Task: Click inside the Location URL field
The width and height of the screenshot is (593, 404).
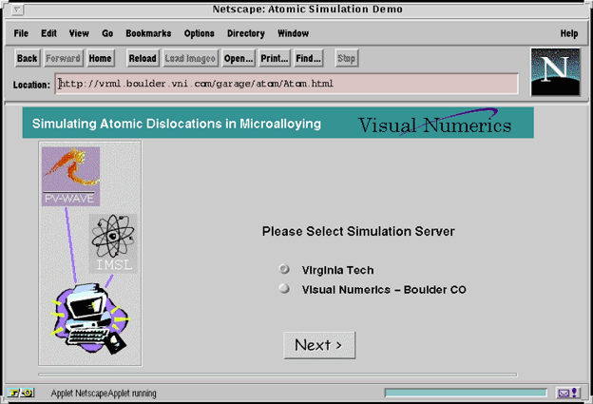Action: [286, 84]
